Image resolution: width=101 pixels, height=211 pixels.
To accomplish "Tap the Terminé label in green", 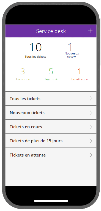I will click(x=51, y=79).
